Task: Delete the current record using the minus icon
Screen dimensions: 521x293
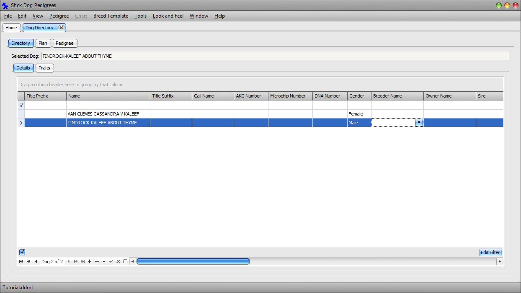Action: pos(97,261)
